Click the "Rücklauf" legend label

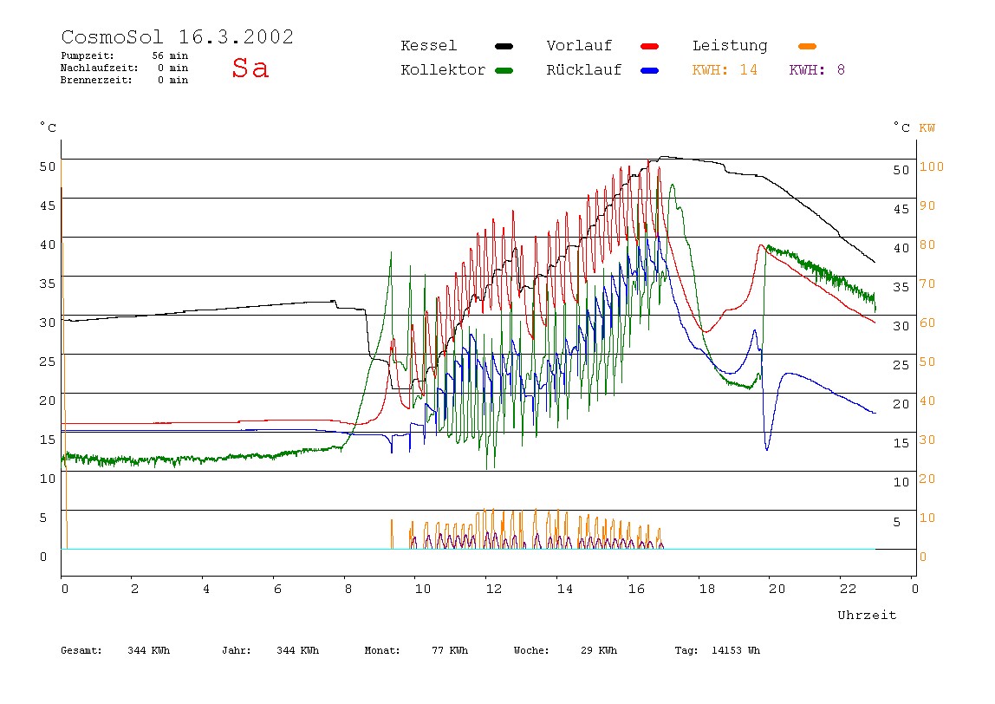584,70
